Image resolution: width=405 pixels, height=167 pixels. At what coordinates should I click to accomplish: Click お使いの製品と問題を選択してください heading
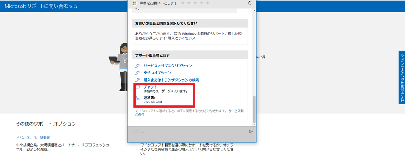167,23
